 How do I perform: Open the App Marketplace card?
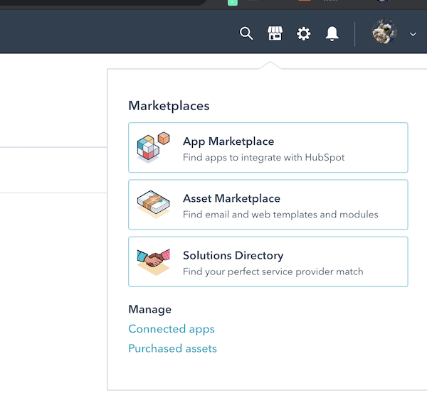tap(268, 147)
